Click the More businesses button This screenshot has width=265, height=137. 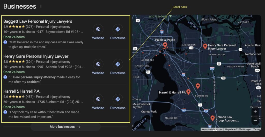(x=65, y=127)
